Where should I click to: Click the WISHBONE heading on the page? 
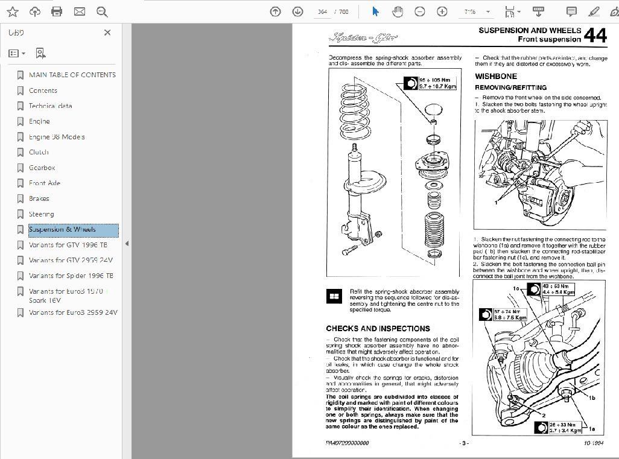tap(496, 77)
